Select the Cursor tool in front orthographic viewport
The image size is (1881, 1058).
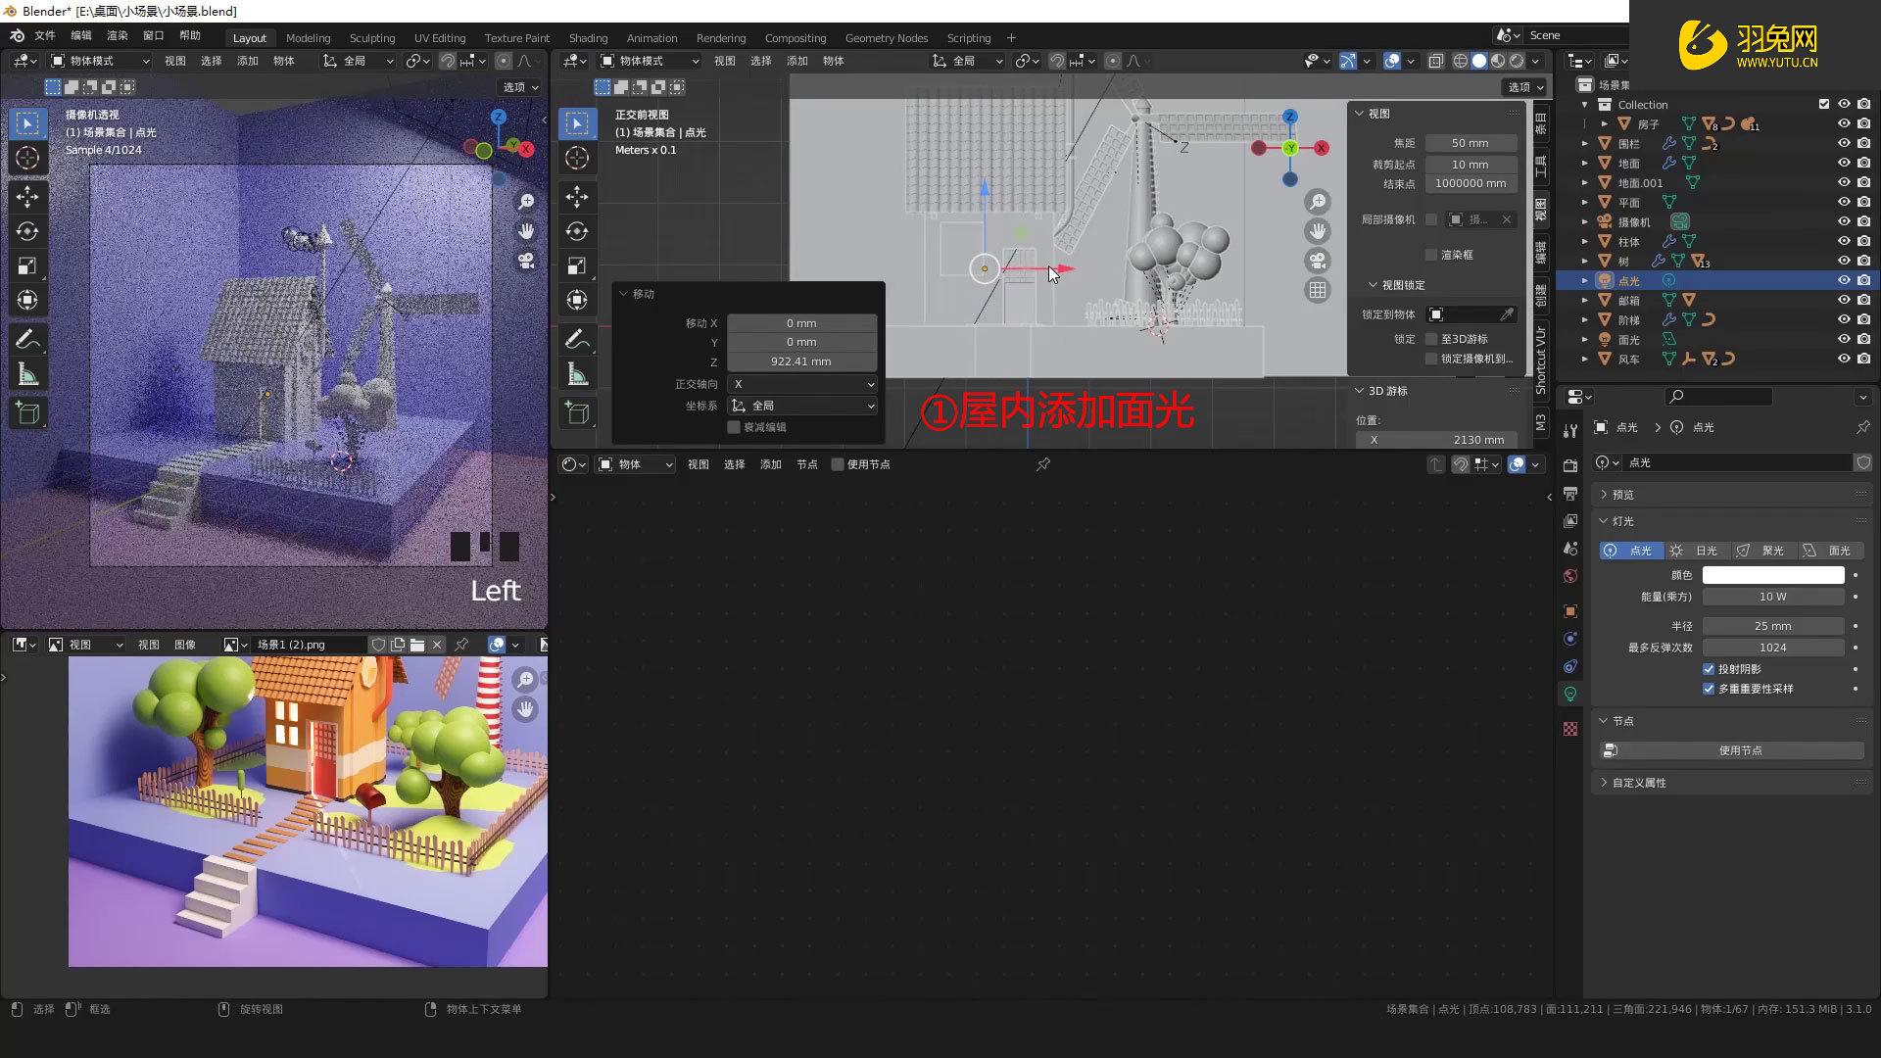(577, 158)
